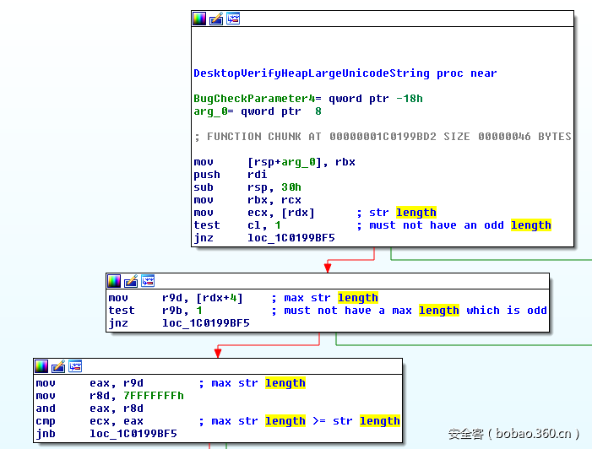Image resolution: width=592 pixels, height=449 pixels.
Task: Click the 'must not have an odd length' comment
Action: 454,225
